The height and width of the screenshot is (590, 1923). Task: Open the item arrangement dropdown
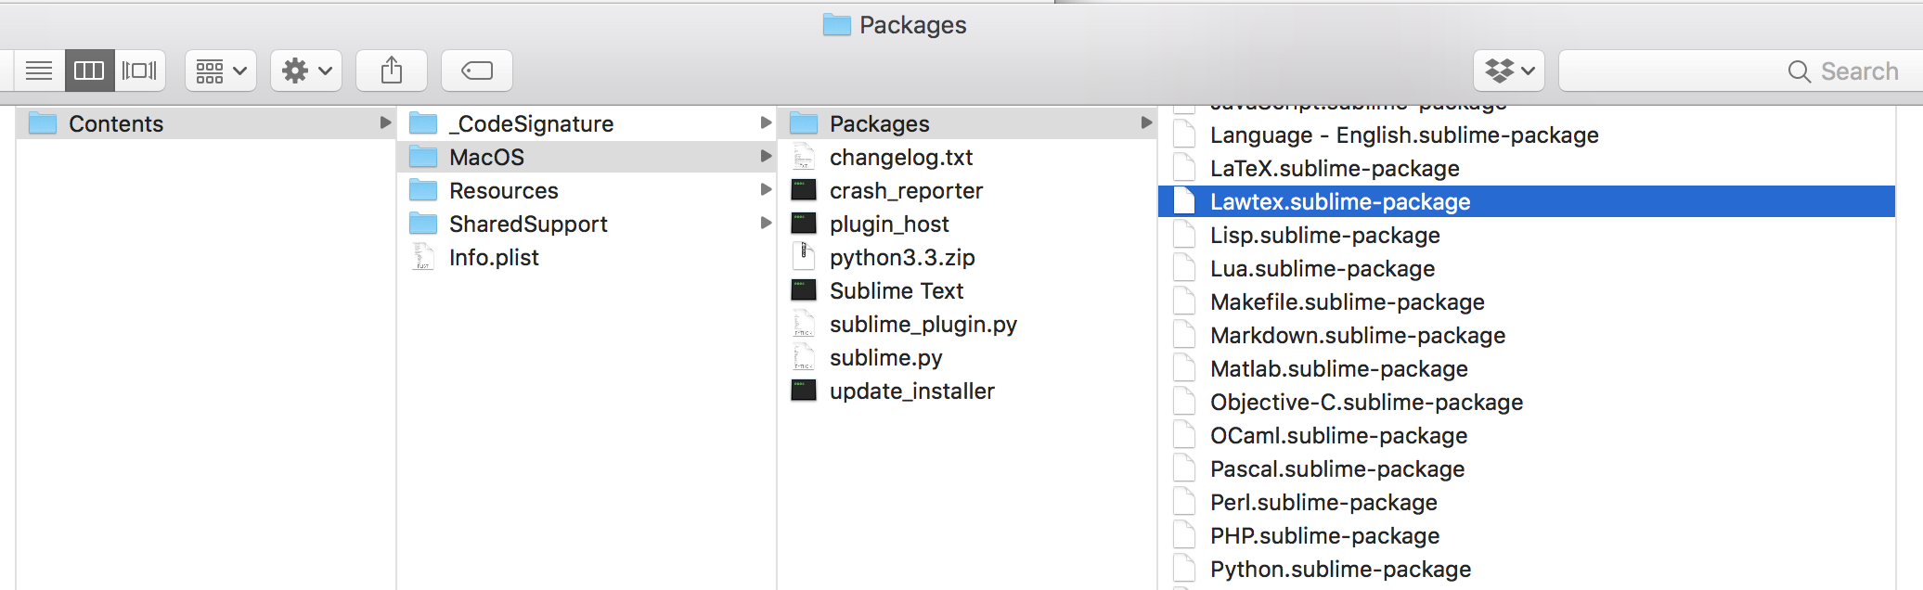[x=221, y=71]
